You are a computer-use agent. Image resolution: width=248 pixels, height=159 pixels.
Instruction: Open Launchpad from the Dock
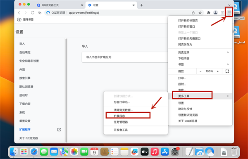click(24, 152)
